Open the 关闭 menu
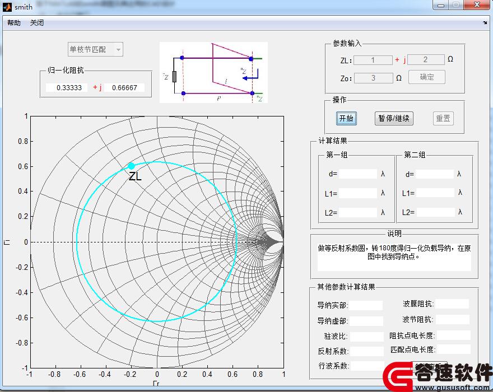Viewport: 493px width, 392px height. [37, 22]
